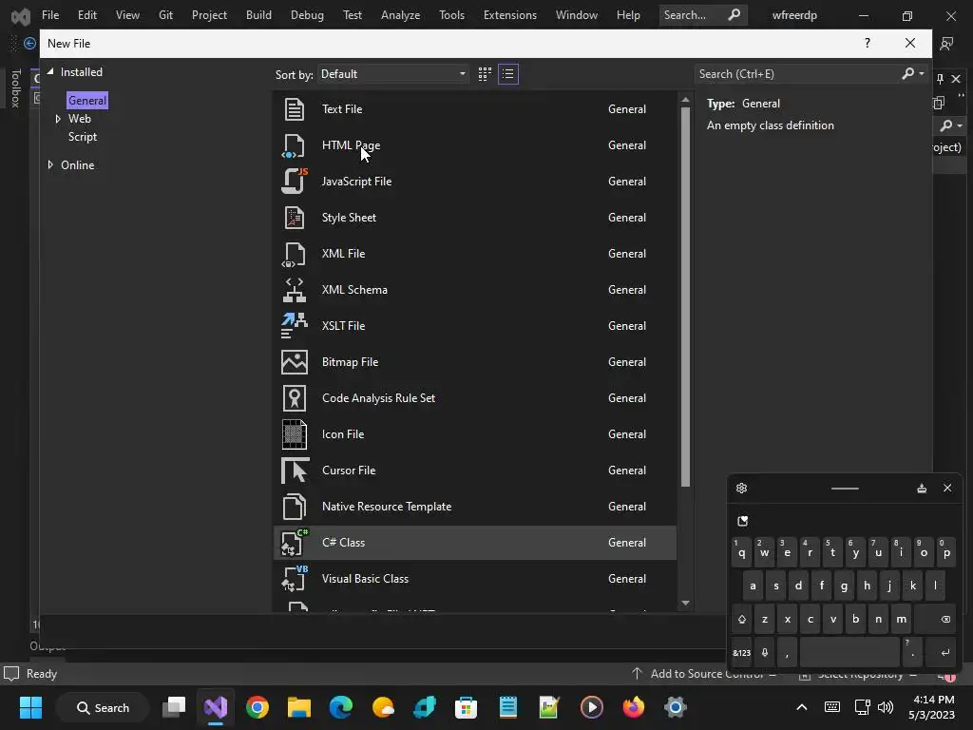Open the Tools menu
The image size is (973, 730).
pos(451,15)
